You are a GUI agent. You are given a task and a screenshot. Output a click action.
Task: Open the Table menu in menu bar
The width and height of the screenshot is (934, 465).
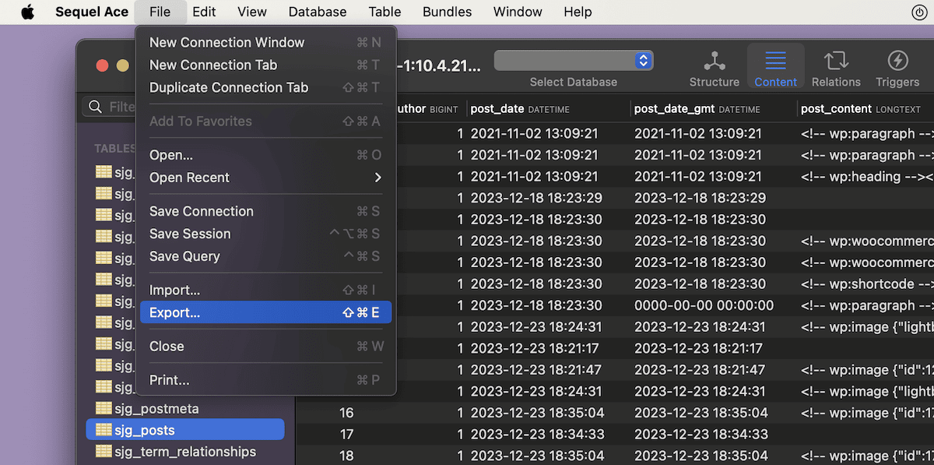point(385,12)
